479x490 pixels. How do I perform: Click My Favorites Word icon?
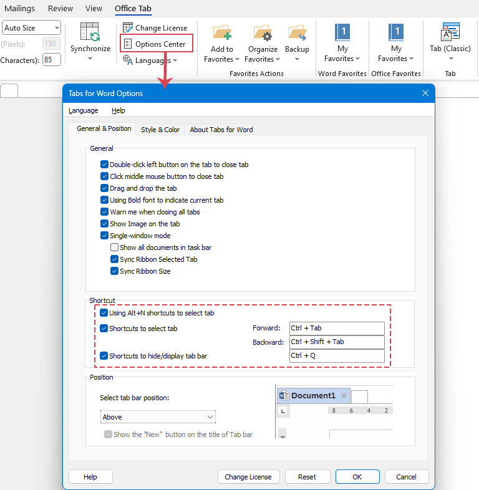[x=342, y=33]
